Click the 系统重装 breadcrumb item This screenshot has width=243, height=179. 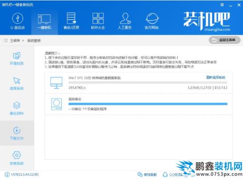[34, 40]
